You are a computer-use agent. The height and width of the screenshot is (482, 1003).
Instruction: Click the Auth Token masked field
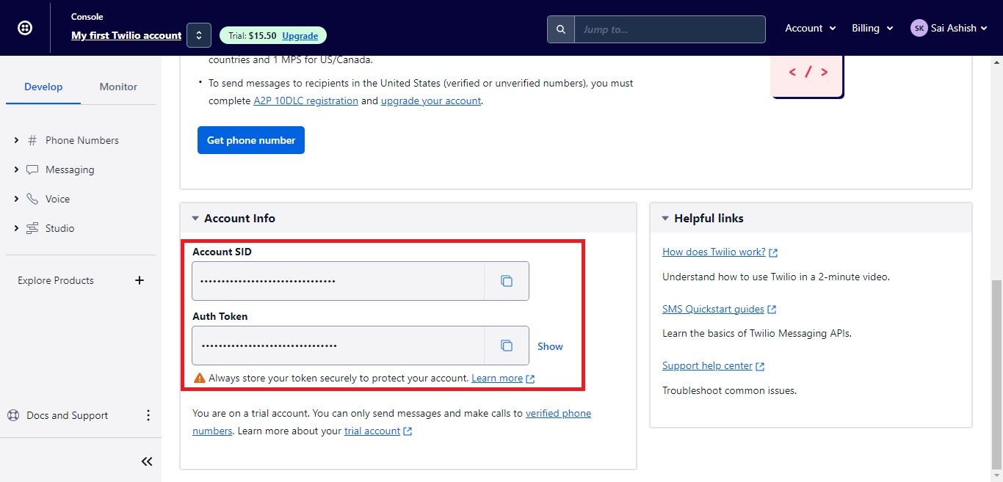(x=338, y=346)
